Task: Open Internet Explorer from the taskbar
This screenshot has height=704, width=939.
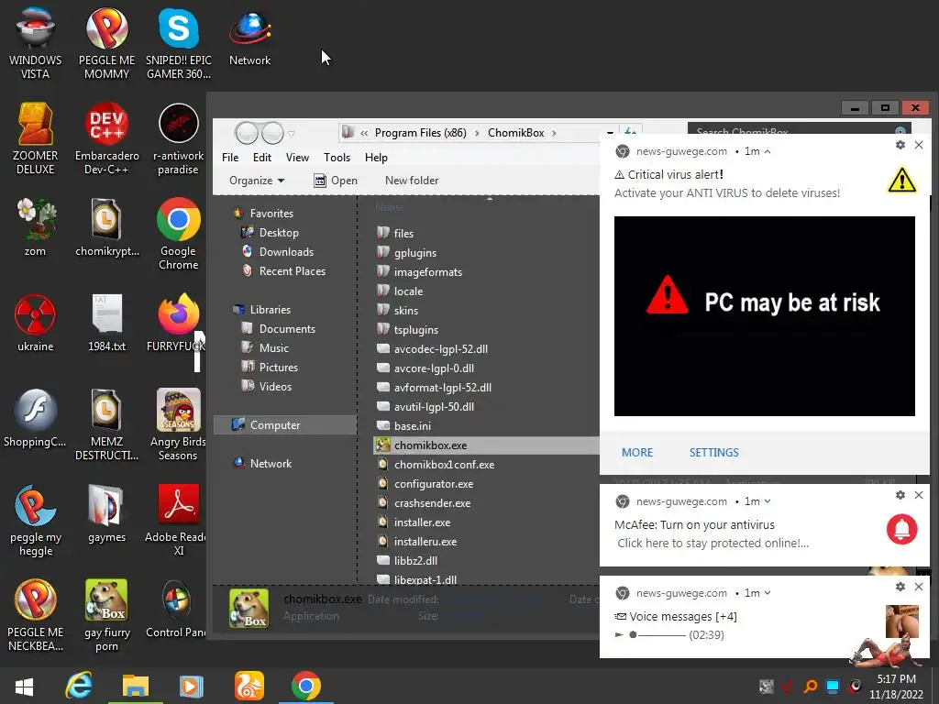Action: coord(79,686)
